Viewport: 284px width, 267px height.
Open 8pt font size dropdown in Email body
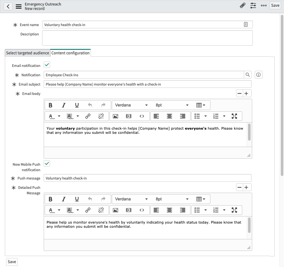coord(172,105)
